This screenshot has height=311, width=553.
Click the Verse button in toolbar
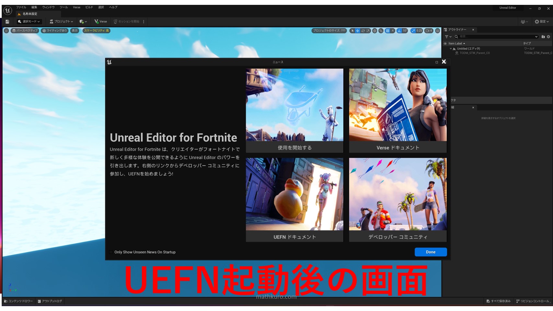click(x=101, y=22)
